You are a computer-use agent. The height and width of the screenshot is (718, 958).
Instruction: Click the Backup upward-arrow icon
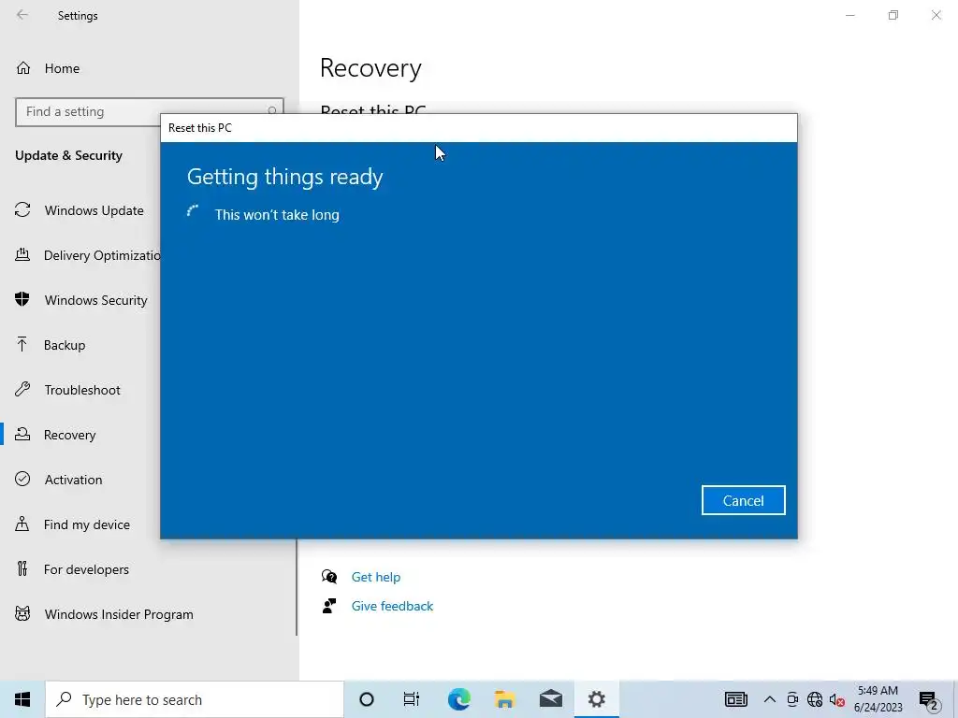22,344
